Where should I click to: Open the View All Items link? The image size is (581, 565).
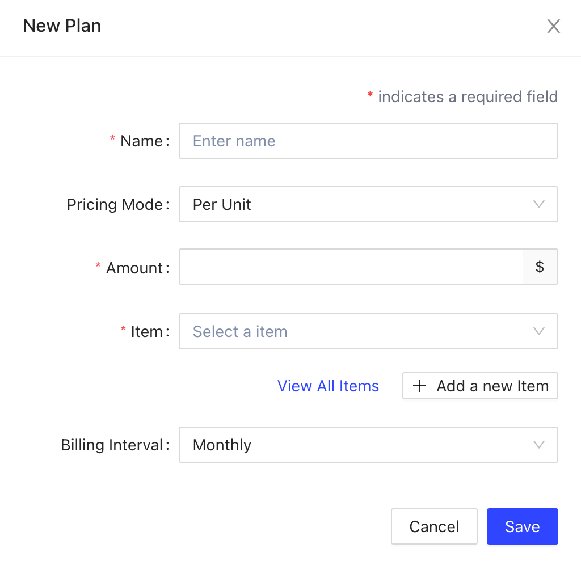(x=328, y=386)
